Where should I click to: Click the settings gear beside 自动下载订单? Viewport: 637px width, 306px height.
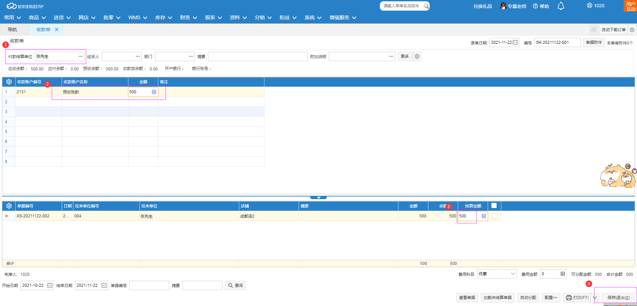pos(632,30)
